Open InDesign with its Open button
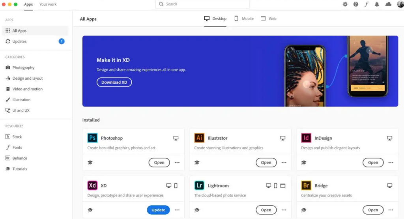The image size is (404, 219). (x=373, y=163)
